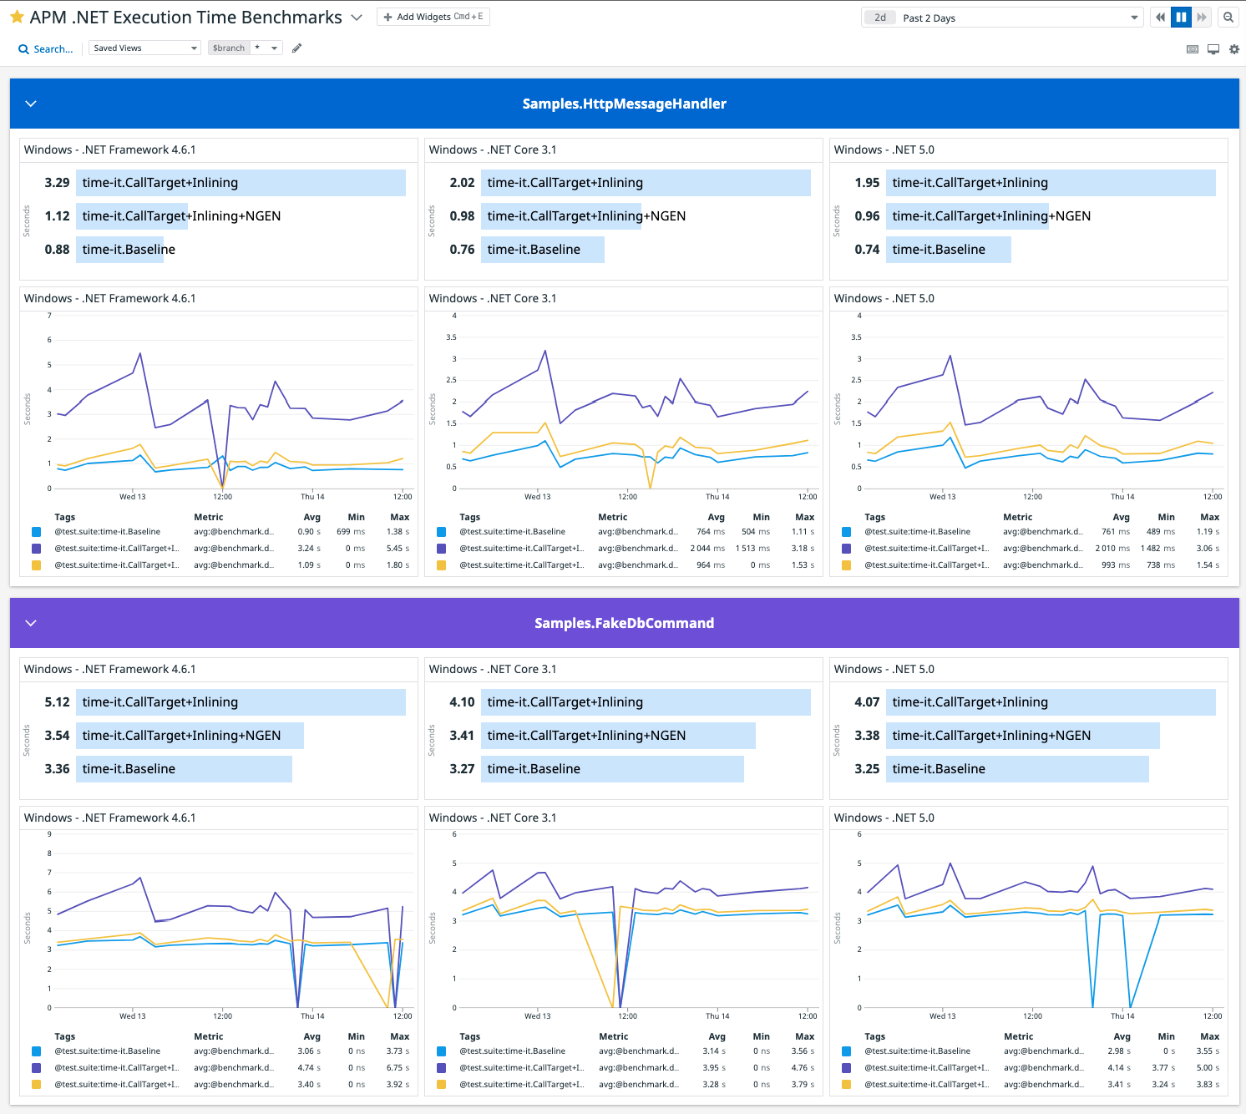This screenshot has height=1114, width=1246.
Task: Open the Saved Views dropdown
Action: point(145,48)
